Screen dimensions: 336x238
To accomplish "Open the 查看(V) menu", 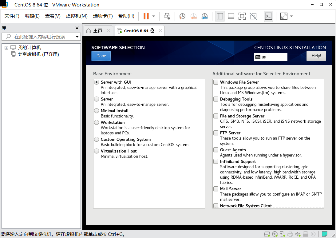I will pyautogui.click(x=53, y=16).
